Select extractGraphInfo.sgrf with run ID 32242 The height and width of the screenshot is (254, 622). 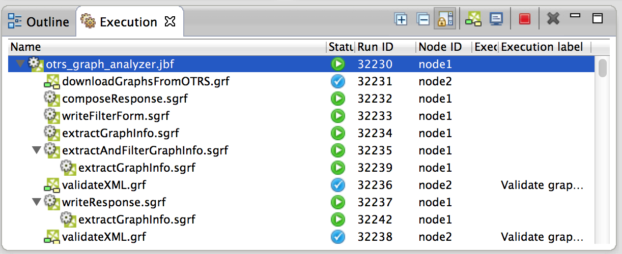pos(137,220)
